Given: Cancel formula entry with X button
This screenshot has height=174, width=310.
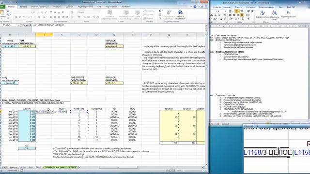Looking at the screenshot, I should pos(24,25).
